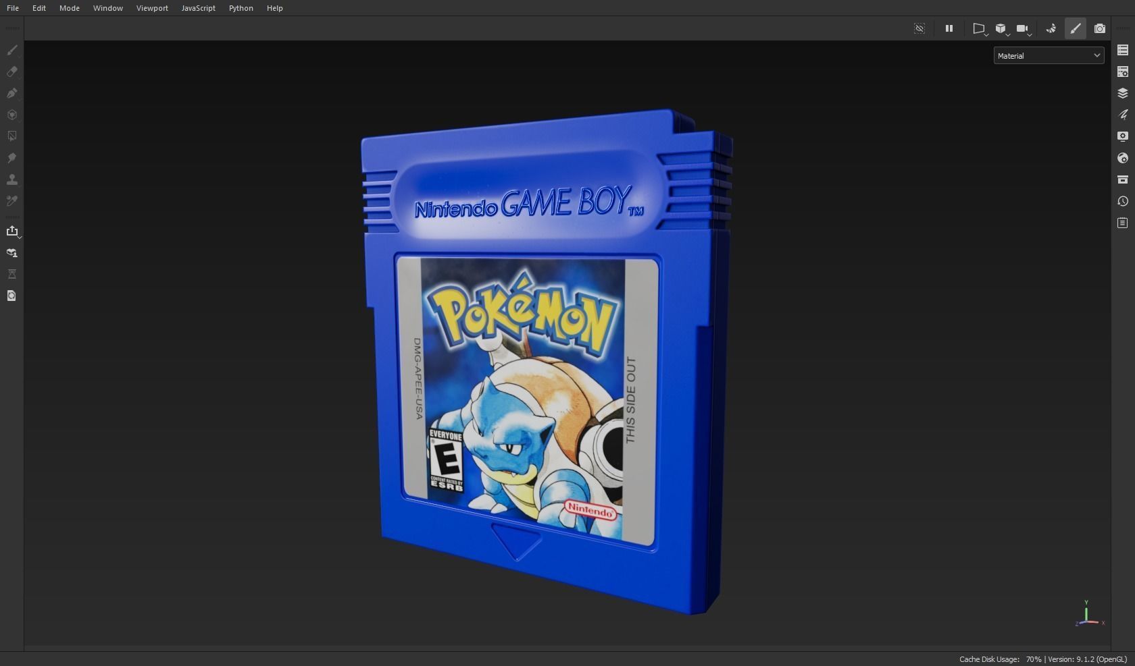Select the Projection tool
1135x666 pixels.
point(12,93)
